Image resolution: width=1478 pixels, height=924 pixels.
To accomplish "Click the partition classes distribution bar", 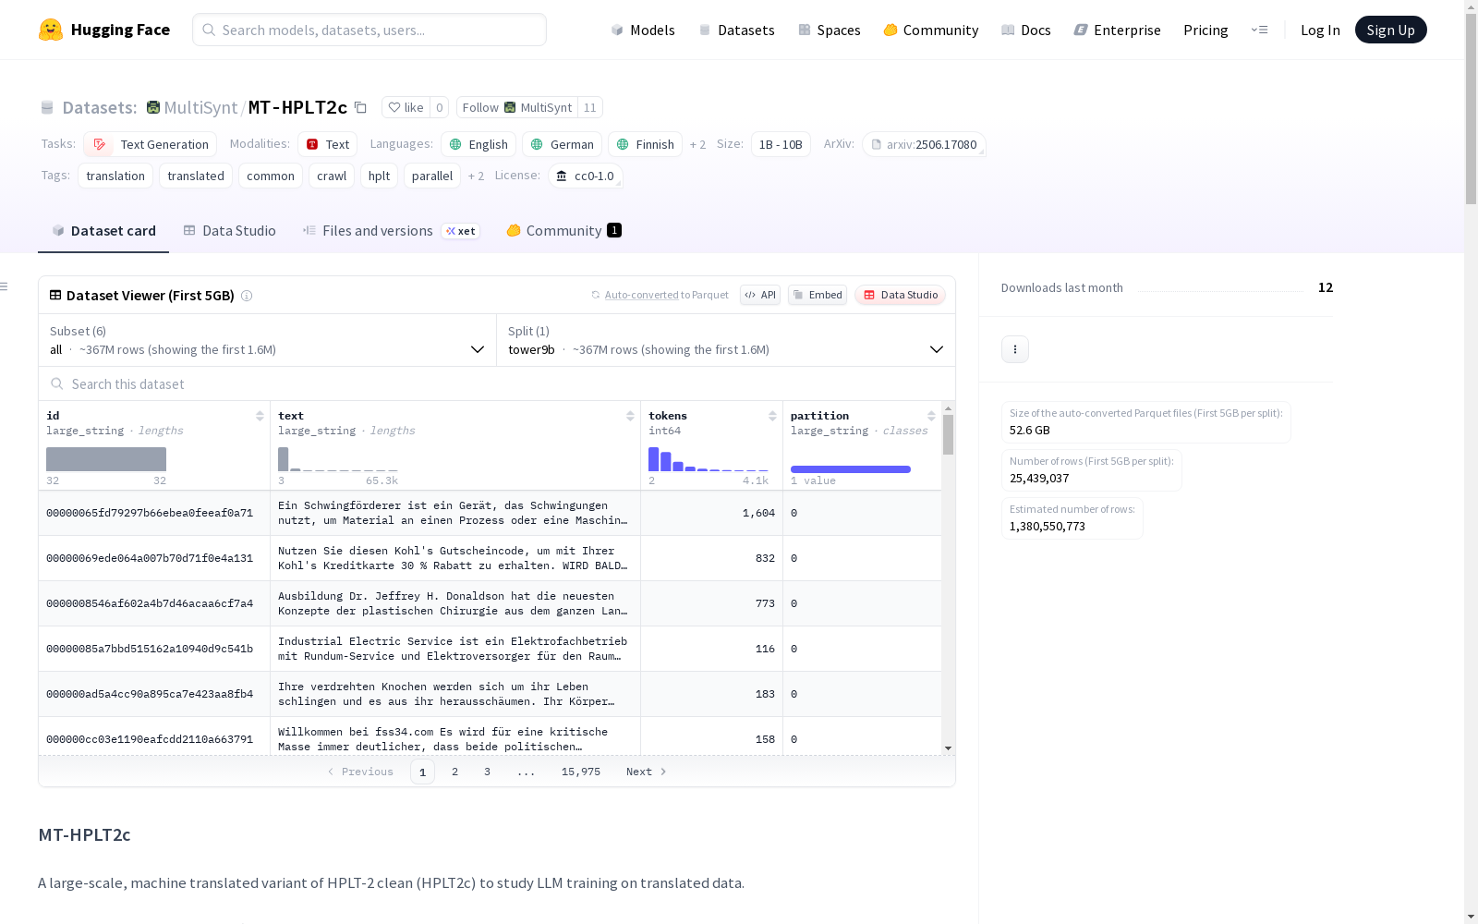I will click(x=851, y=469).
